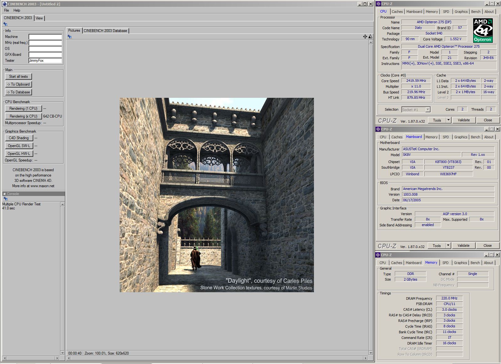Click the console panel scrollbar up arrow
The image size is (501, 364).
[62, 204]
